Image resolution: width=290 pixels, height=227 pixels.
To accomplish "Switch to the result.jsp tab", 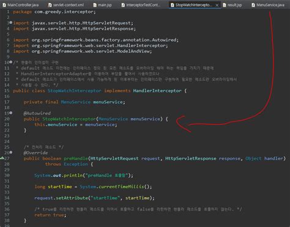I will tap(232, 5).
